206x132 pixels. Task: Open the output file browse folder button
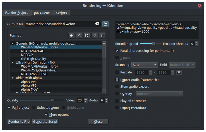[x=105, y=24]
